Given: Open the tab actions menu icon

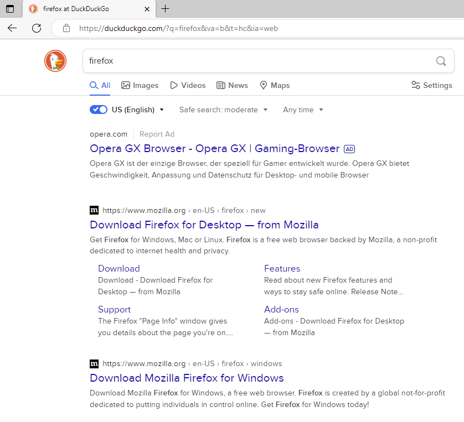Looking at the screenshot, I should pyautogui.click(x=10, y=9).
